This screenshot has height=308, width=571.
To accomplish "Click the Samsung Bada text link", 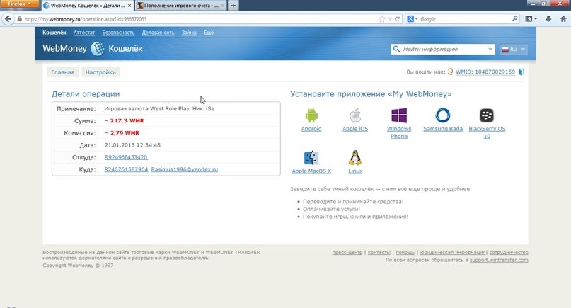I will [x=443, y=129].
